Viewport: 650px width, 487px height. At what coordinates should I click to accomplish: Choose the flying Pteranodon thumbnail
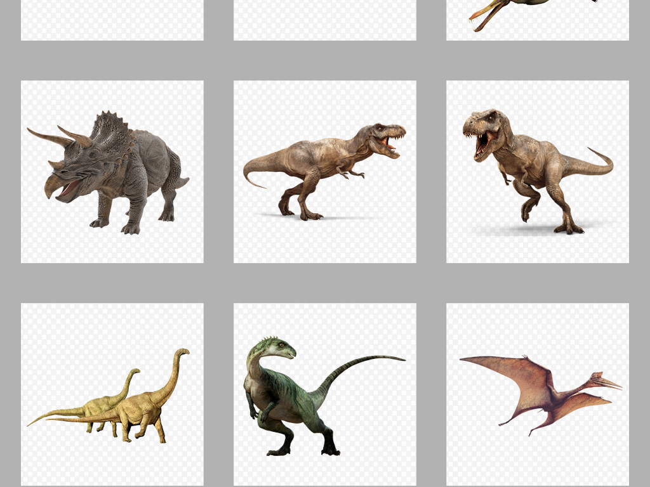tap(537, 394)
